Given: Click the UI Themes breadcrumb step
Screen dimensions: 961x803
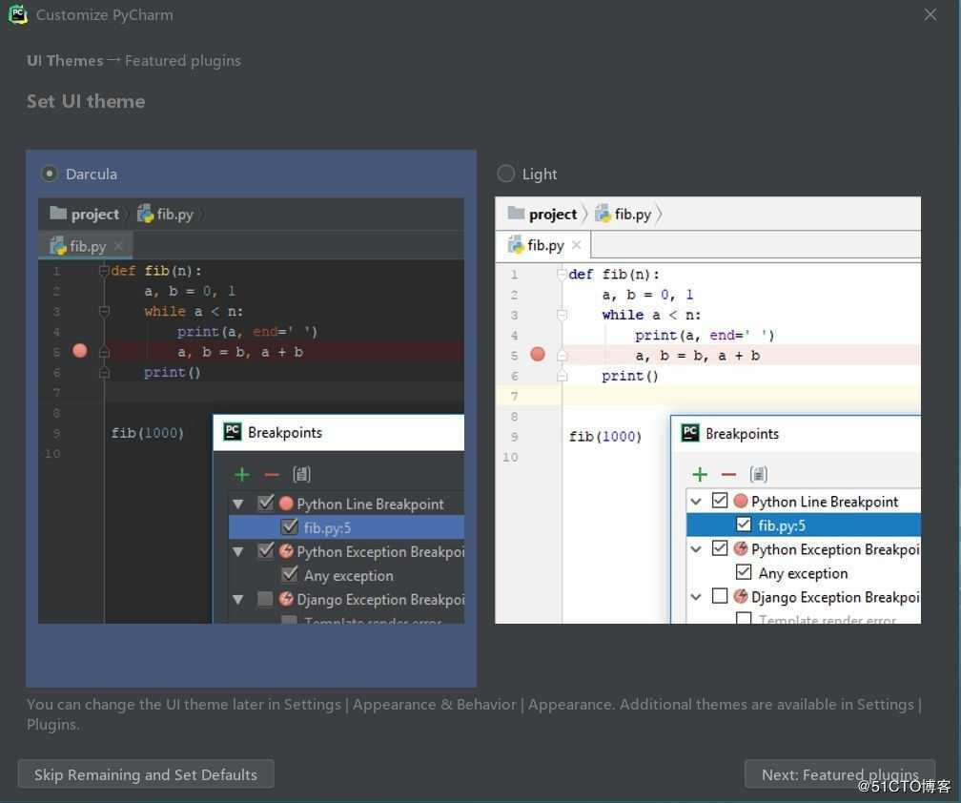Looking at the screenshot, I should point(65,61).
